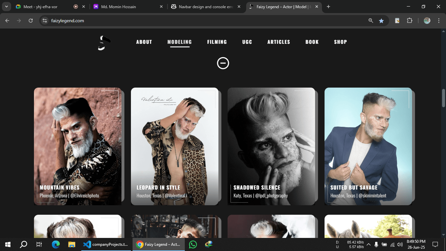The image size is (446, 251).
Task: Open File Explorer from the taskbar
Action: [72, 244]
